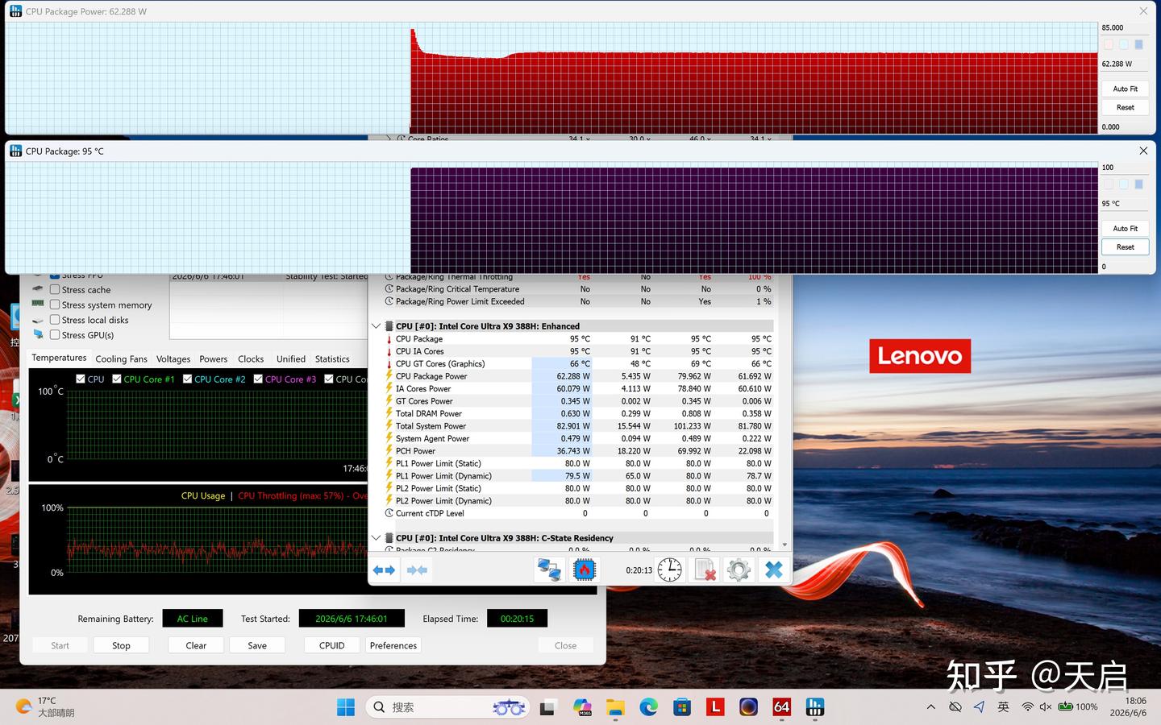This screenshot has width=1161, height=725.
Task: Open Microsoft Edge from taskbar
Action: 649,707
